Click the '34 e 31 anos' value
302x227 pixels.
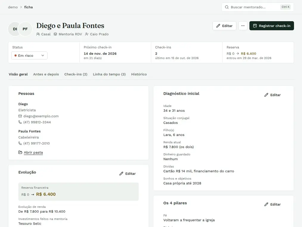(174, 111)
